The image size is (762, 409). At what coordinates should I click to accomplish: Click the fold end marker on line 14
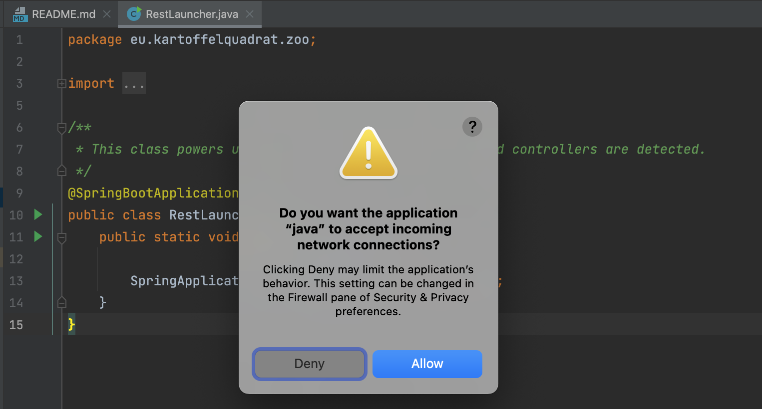(x=62, y=302)
